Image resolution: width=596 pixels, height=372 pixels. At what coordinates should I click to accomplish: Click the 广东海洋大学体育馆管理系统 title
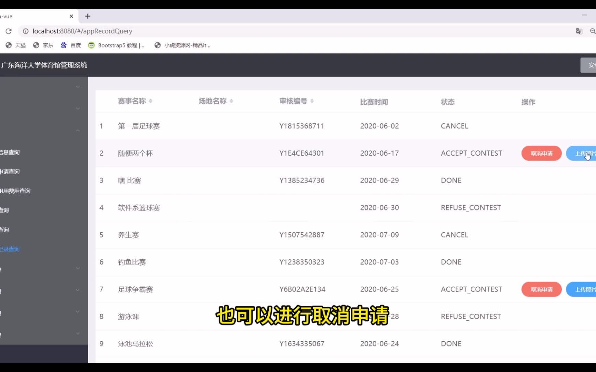tap(44, 65)
